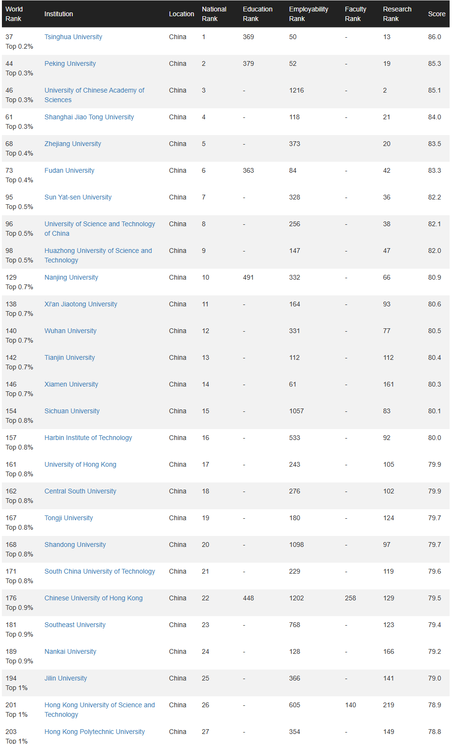Click the Peking University link

[70, 63]
